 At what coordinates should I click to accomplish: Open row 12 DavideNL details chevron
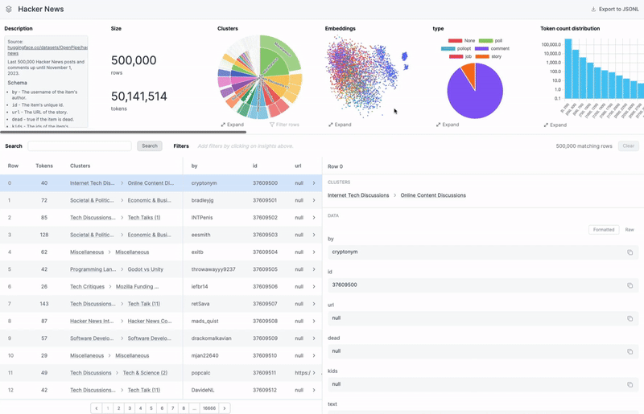point(314,390)
